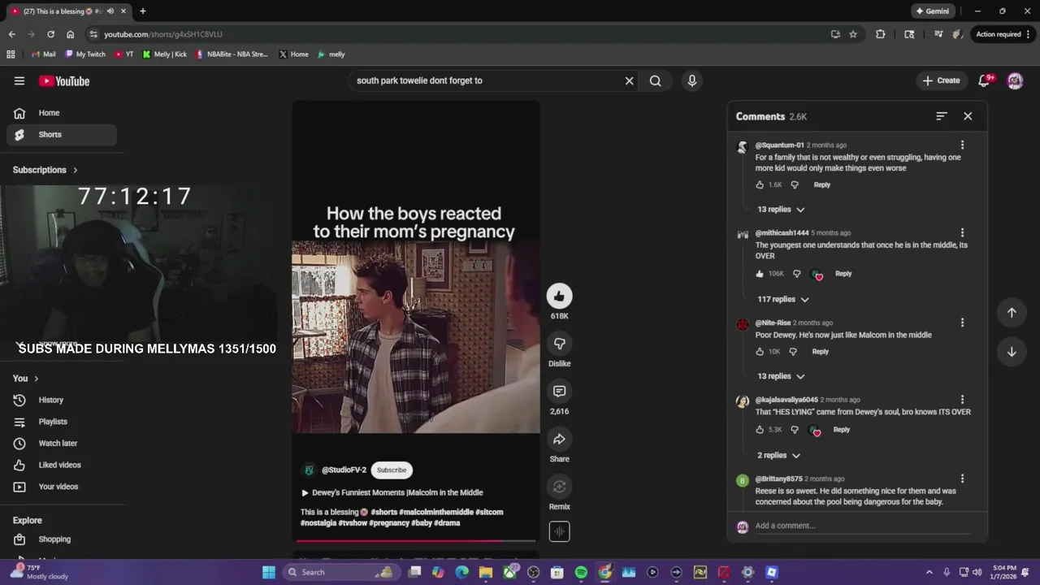
Task: Start voice search with the microphone
Action: 692,80
